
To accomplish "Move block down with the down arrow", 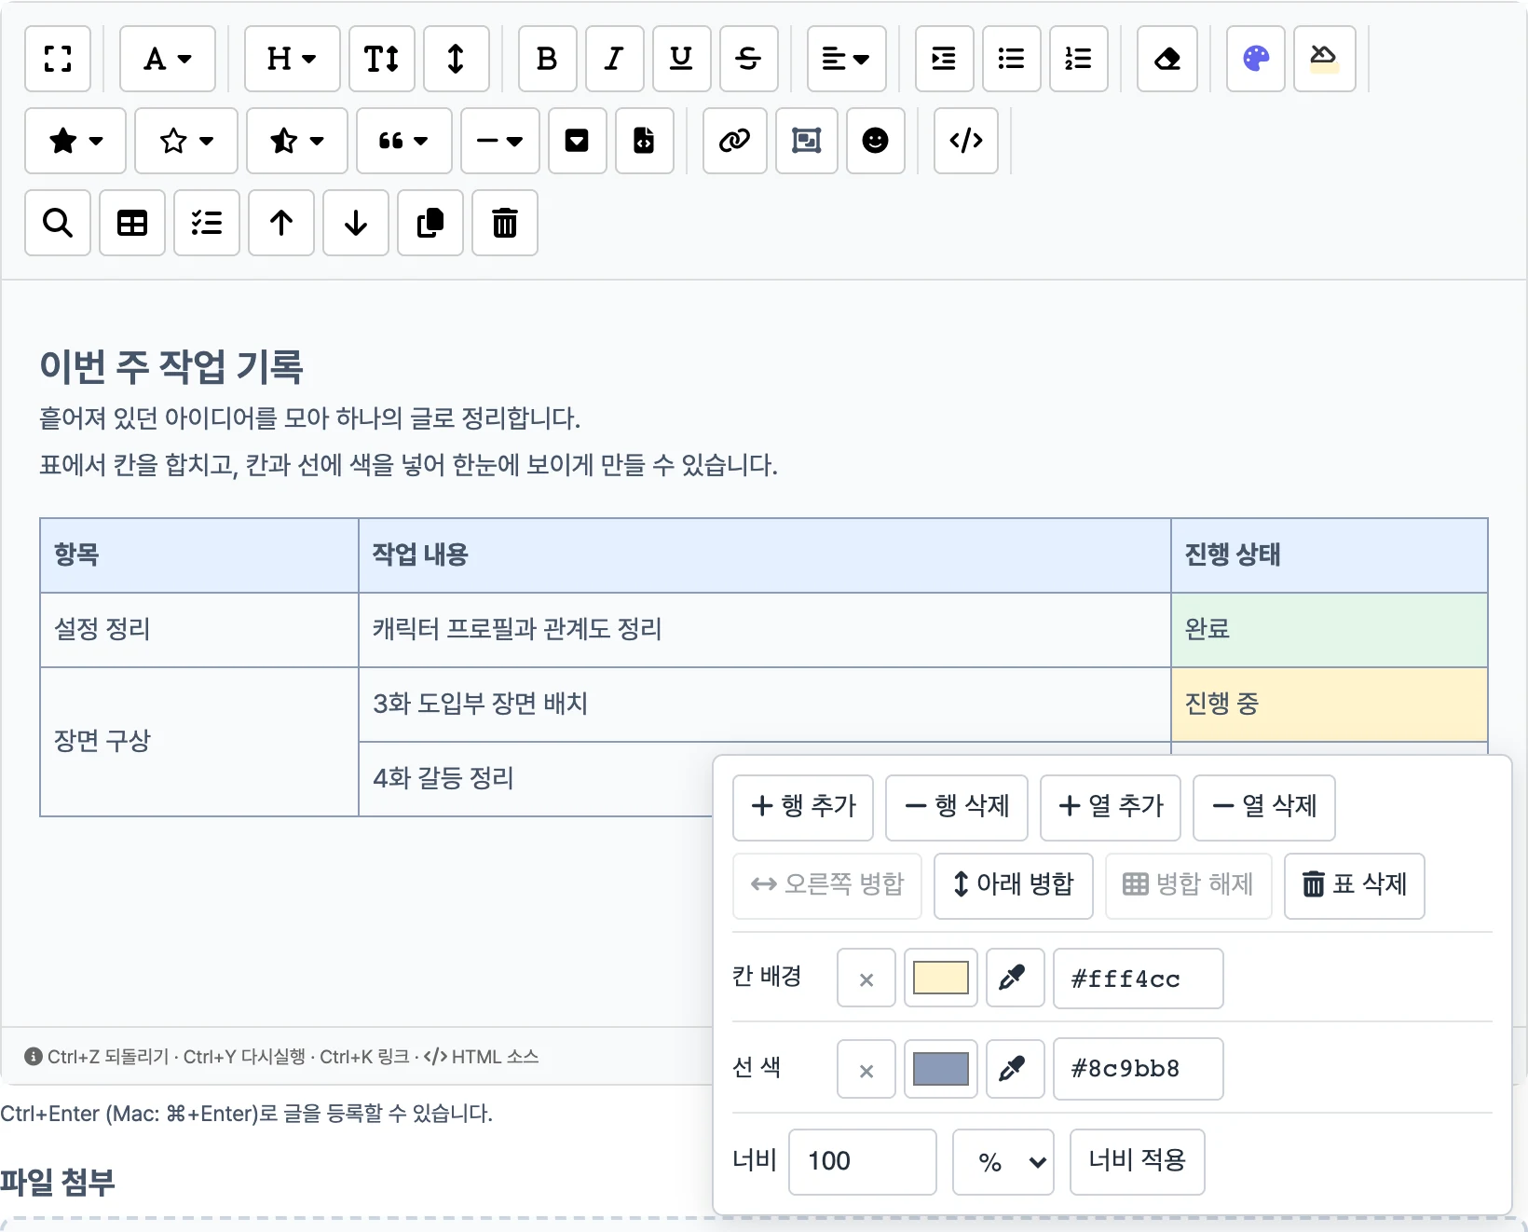I will (356, 223).
